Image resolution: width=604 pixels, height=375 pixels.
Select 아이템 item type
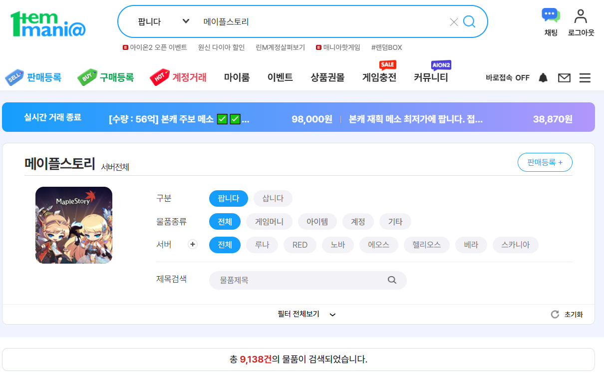[317, 222]
